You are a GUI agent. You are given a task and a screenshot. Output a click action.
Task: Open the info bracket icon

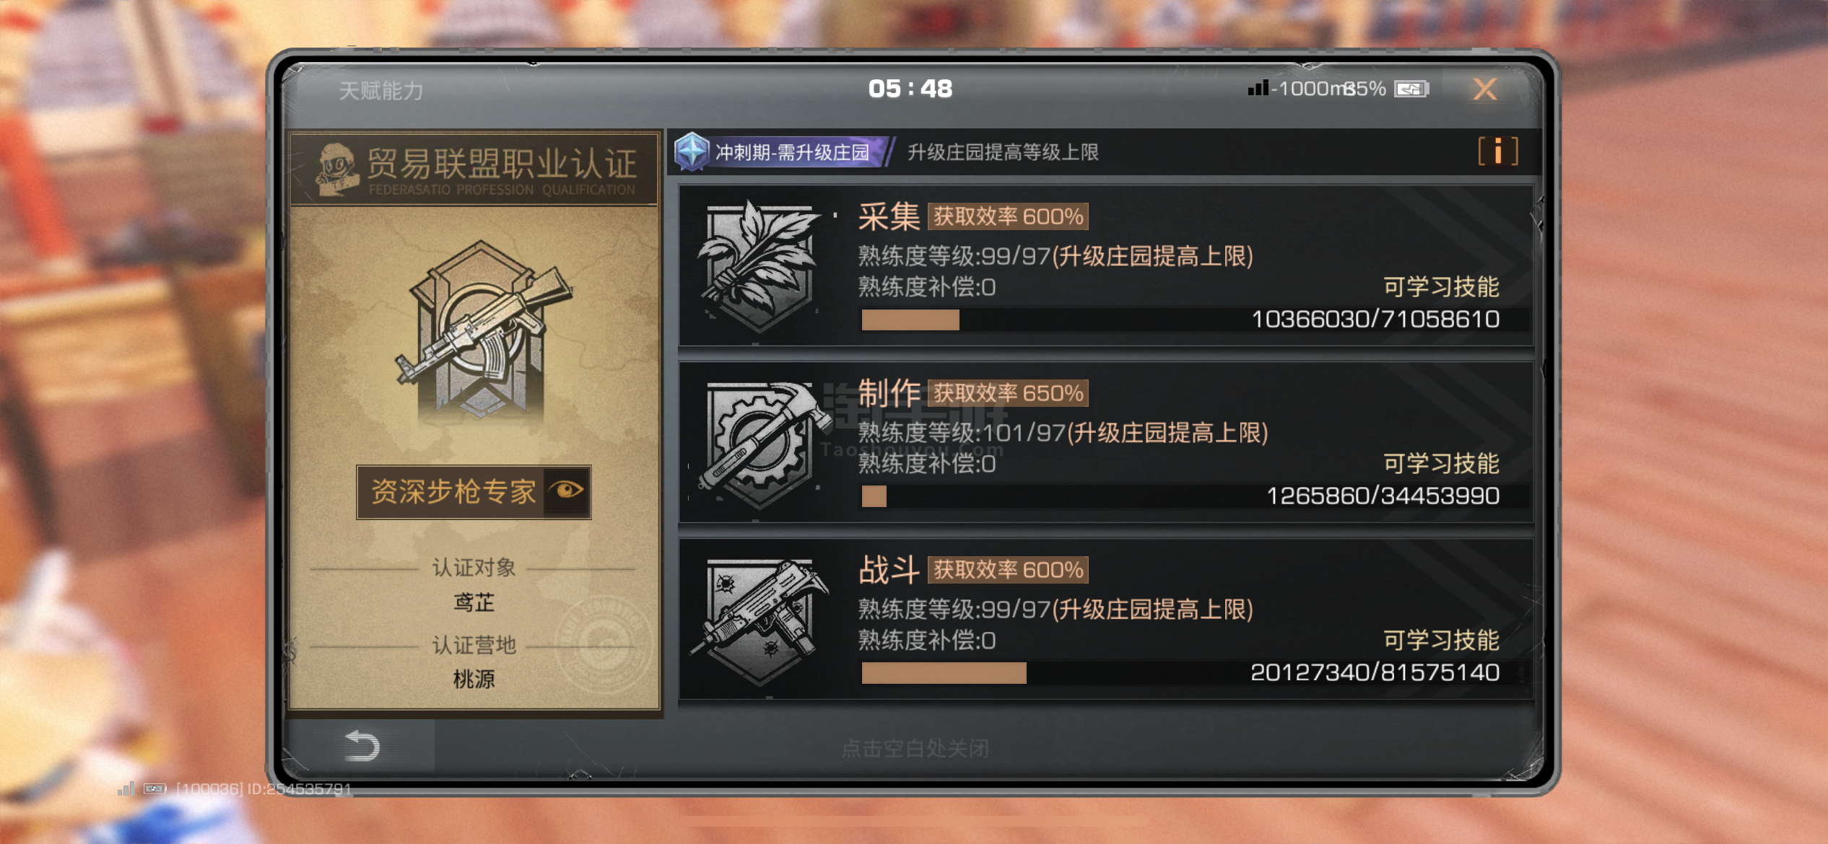[1498, 151]
